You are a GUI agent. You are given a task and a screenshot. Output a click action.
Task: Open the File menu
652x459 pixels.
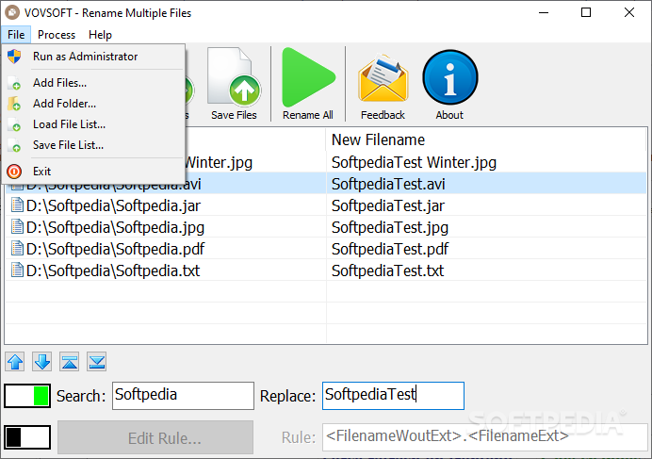16,35
